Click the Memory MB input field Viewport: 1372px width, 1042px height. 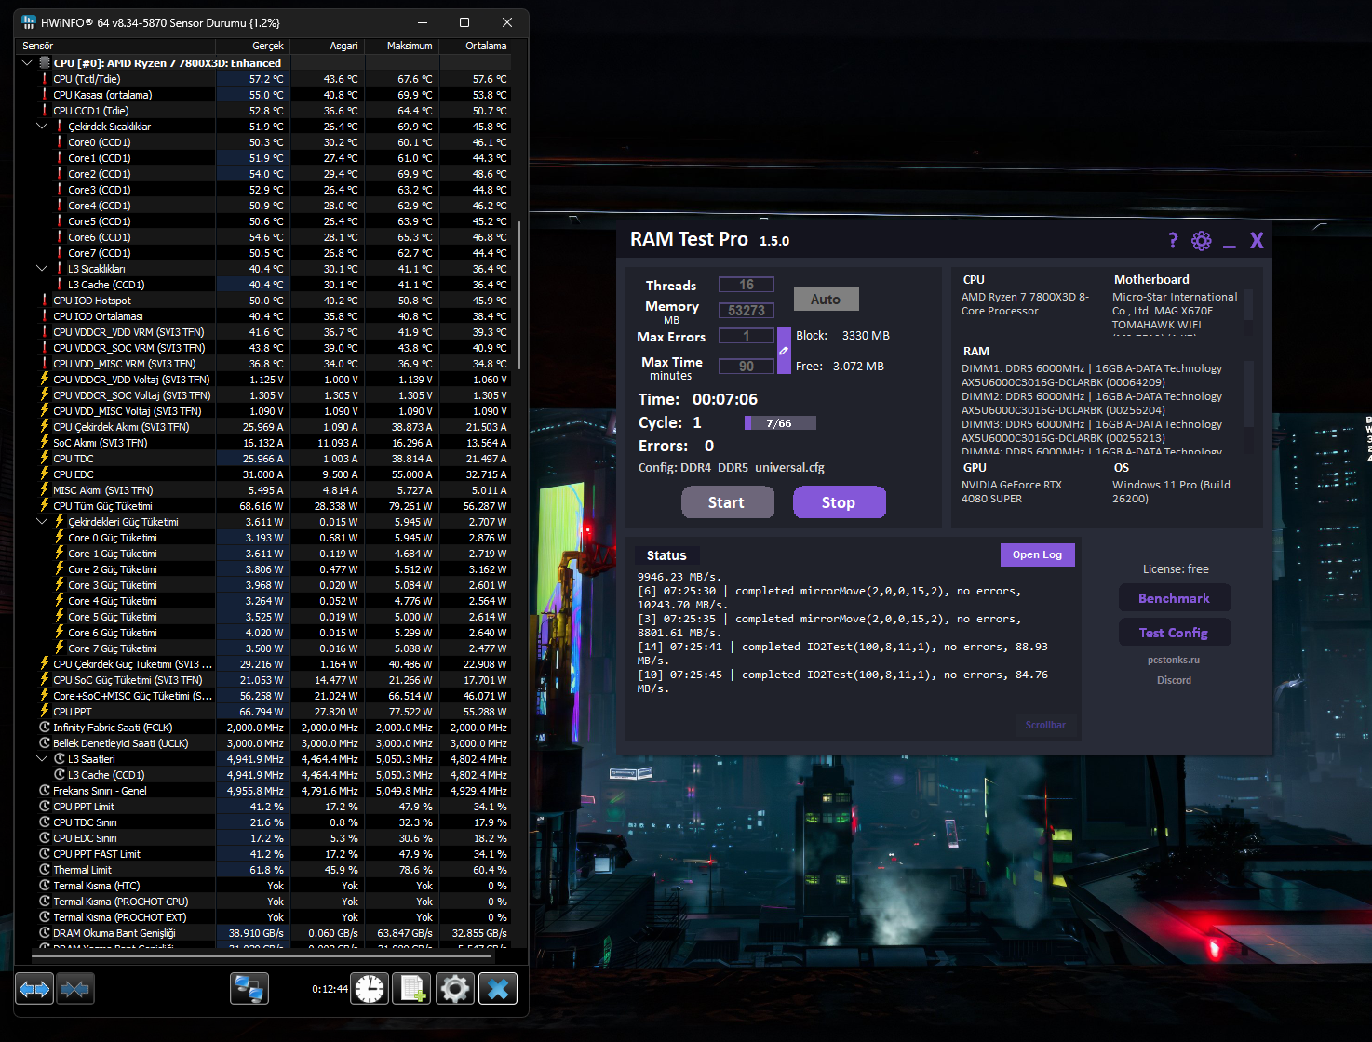click(747, 311)
